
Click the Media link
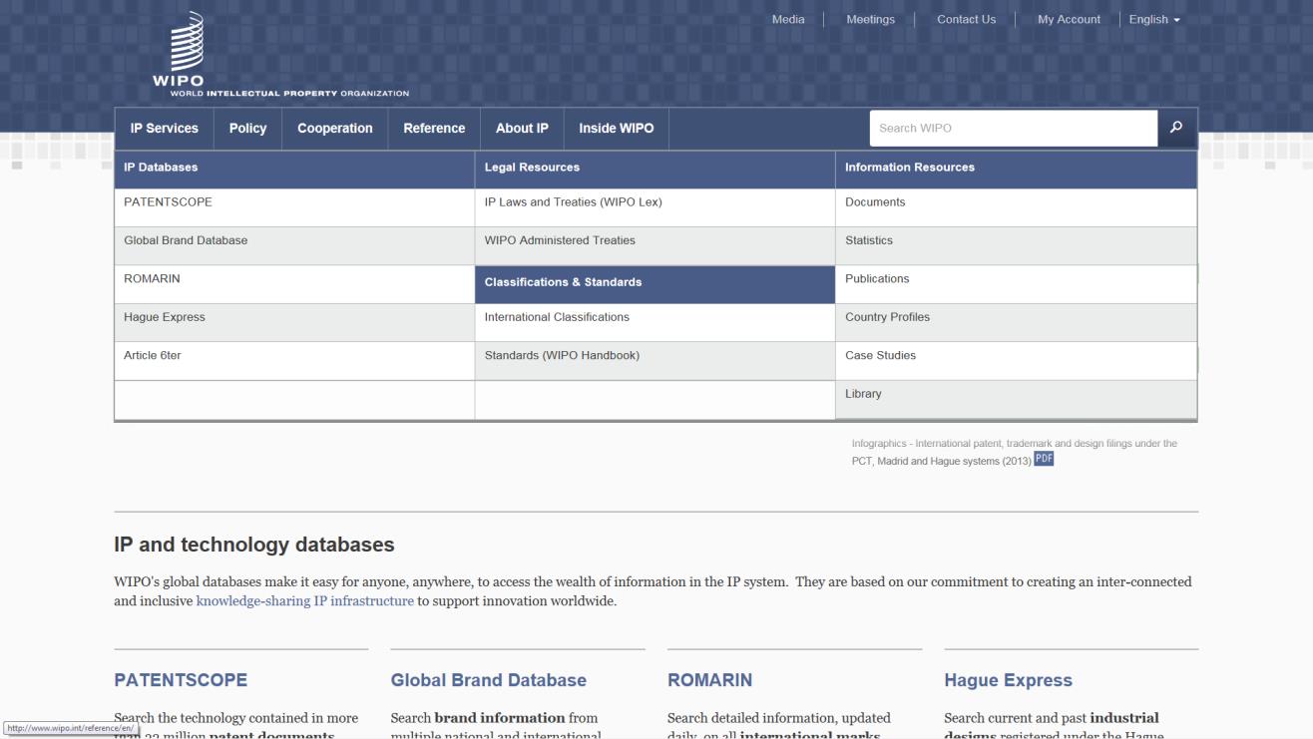point(788,19)
